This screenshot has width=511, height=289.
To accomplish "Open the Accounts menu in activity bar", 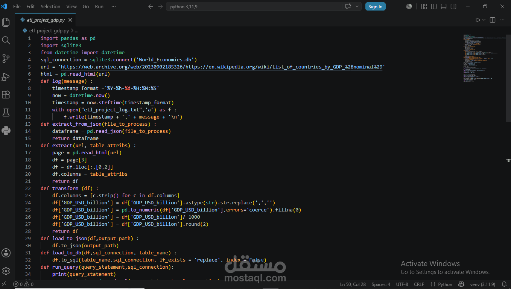I will pos(6,253).
